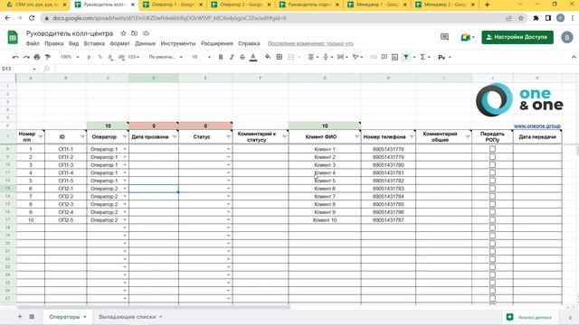Check Передать РОПу box for Клиент 5
579x325 pixels.
tap(492, 181)
